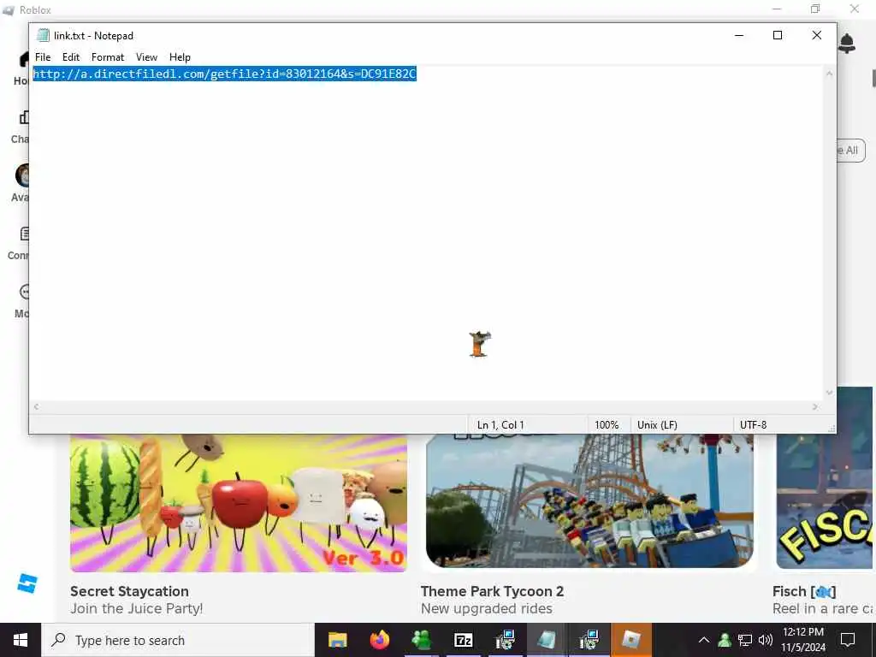Click the Ln 1, Col 1 status entry

[x=500, y=425]
